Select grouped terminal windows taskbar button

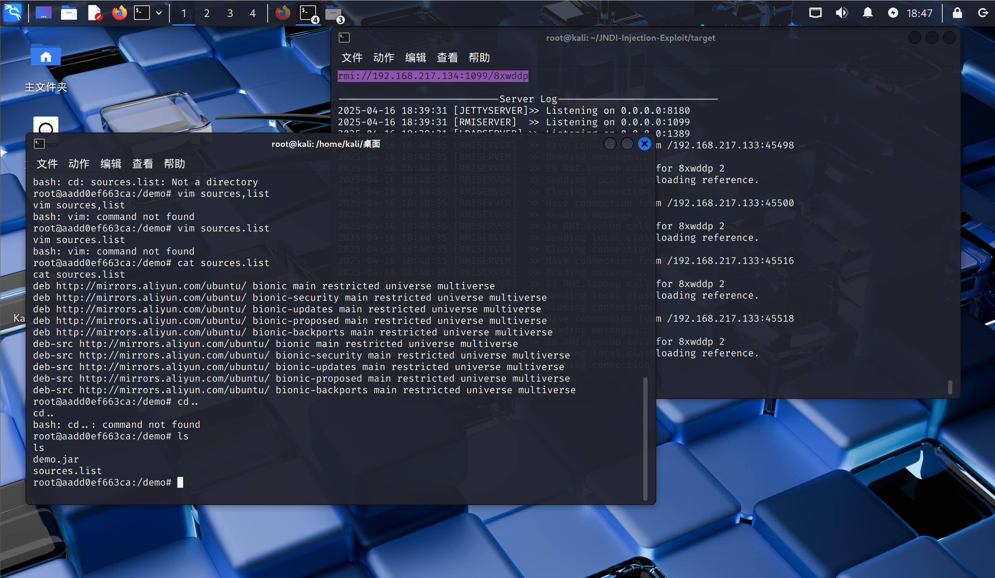(308, 13)
